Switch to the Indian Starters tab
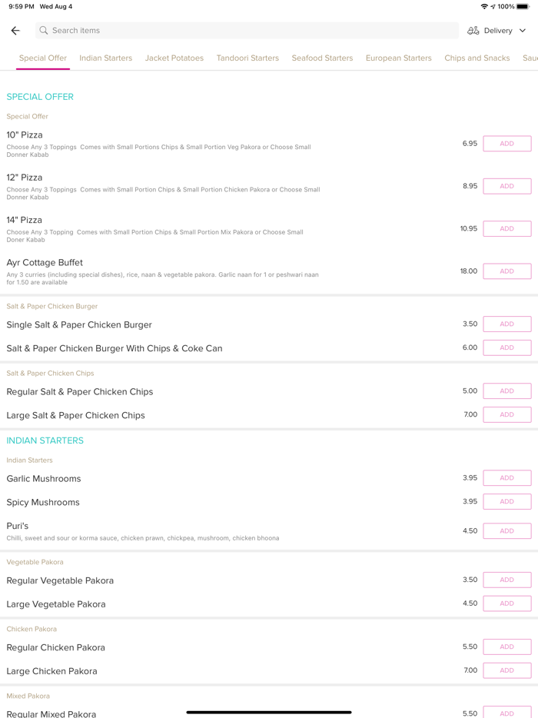The image size is (538, 718). click(x=106, y=58)
